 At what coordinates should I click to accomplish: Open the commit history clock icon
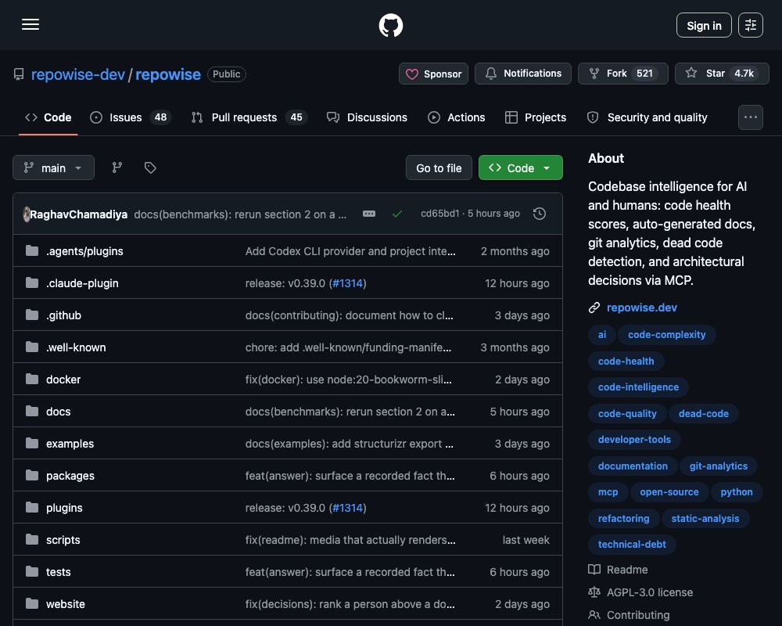point(539,214)
